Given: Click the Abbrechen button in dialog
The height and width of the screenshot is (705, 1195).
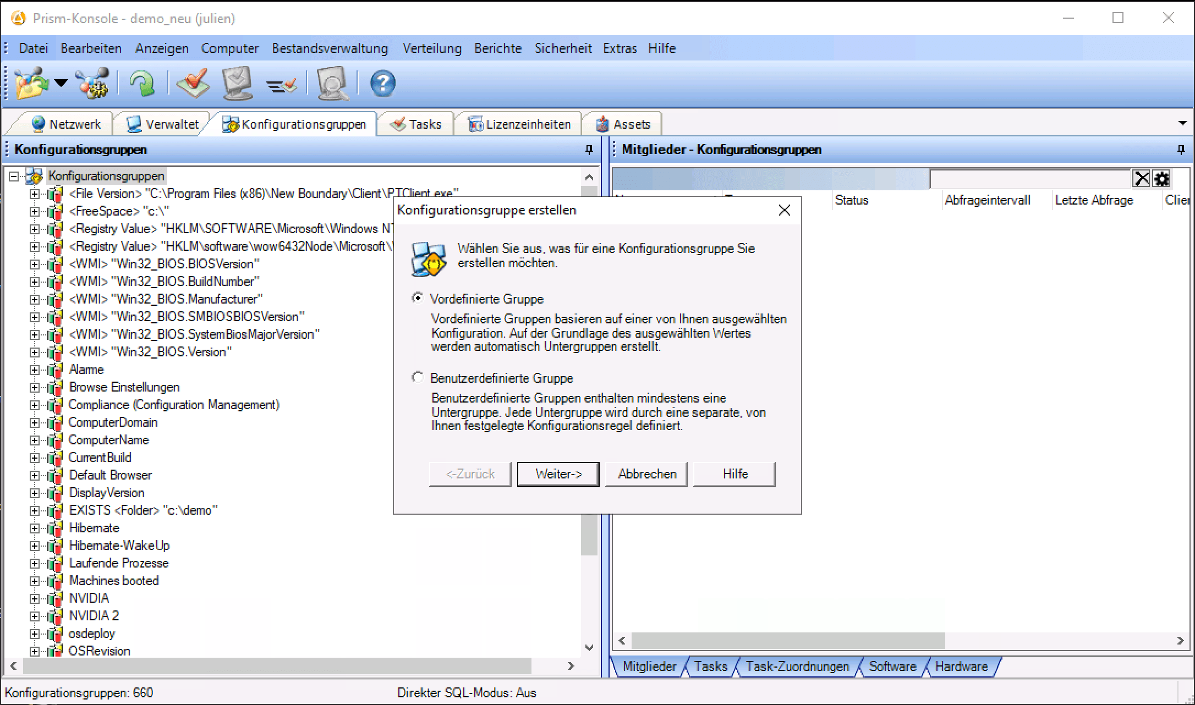Looking at the screenshot, I should coord(646,474).
